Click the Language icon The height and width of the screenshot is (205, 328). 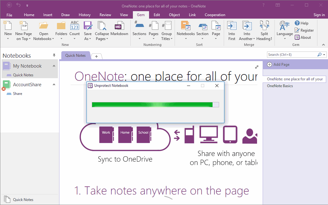click(x=284, y=25)
